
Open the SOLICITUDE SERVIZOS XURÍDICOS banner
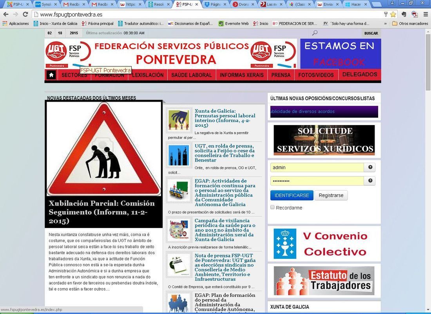click(x=324, y=140)
